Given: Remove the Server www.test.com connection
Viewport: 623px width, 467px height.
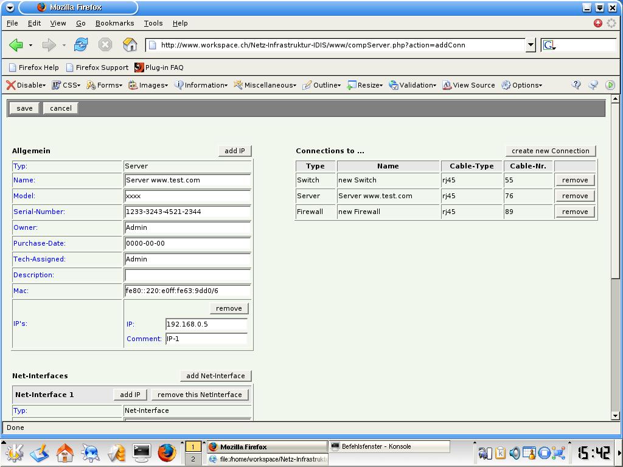Looking at the screenshot, I should coord(575,196).
